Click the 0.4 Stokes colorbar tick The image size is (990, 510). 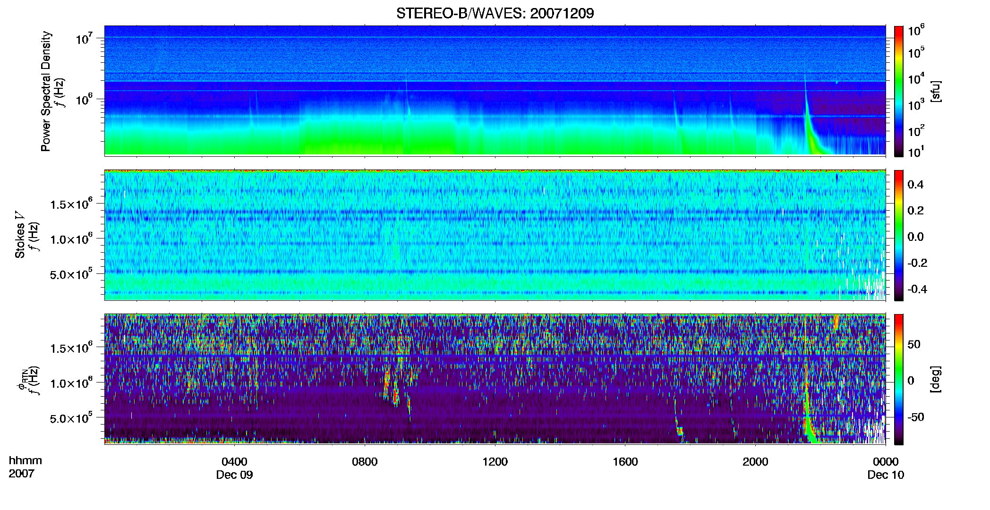[915, 185]
